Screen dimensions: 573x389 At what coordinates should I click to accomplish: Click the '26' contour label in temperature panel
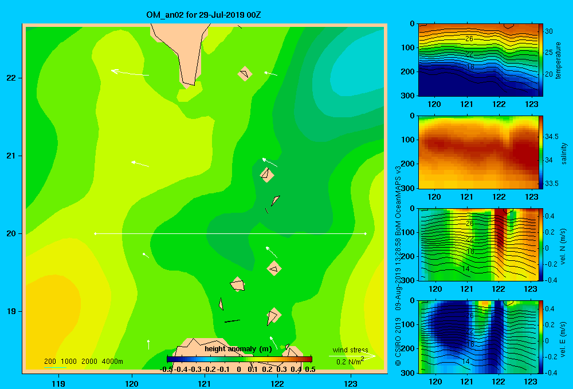tap(469, 38)
